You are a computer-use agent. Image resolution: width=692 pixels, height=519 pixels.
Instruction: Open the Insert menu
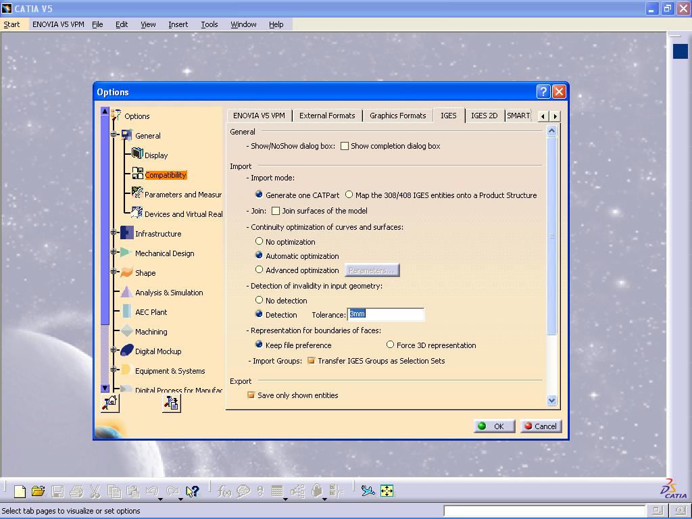point(178,24)
